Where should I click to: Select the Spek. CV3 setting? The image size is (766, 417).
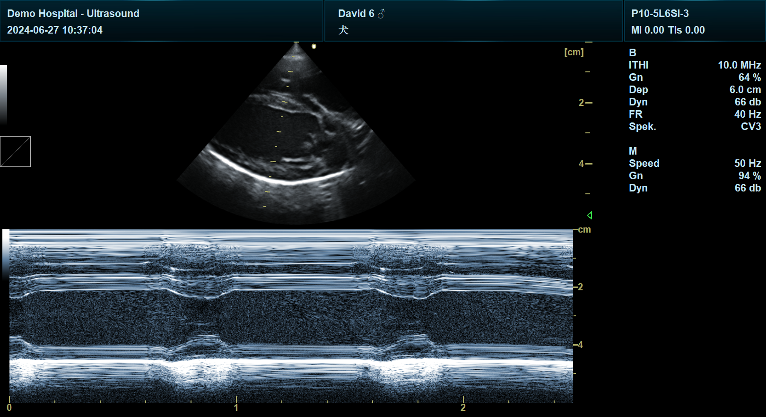(x=750, y=127)
